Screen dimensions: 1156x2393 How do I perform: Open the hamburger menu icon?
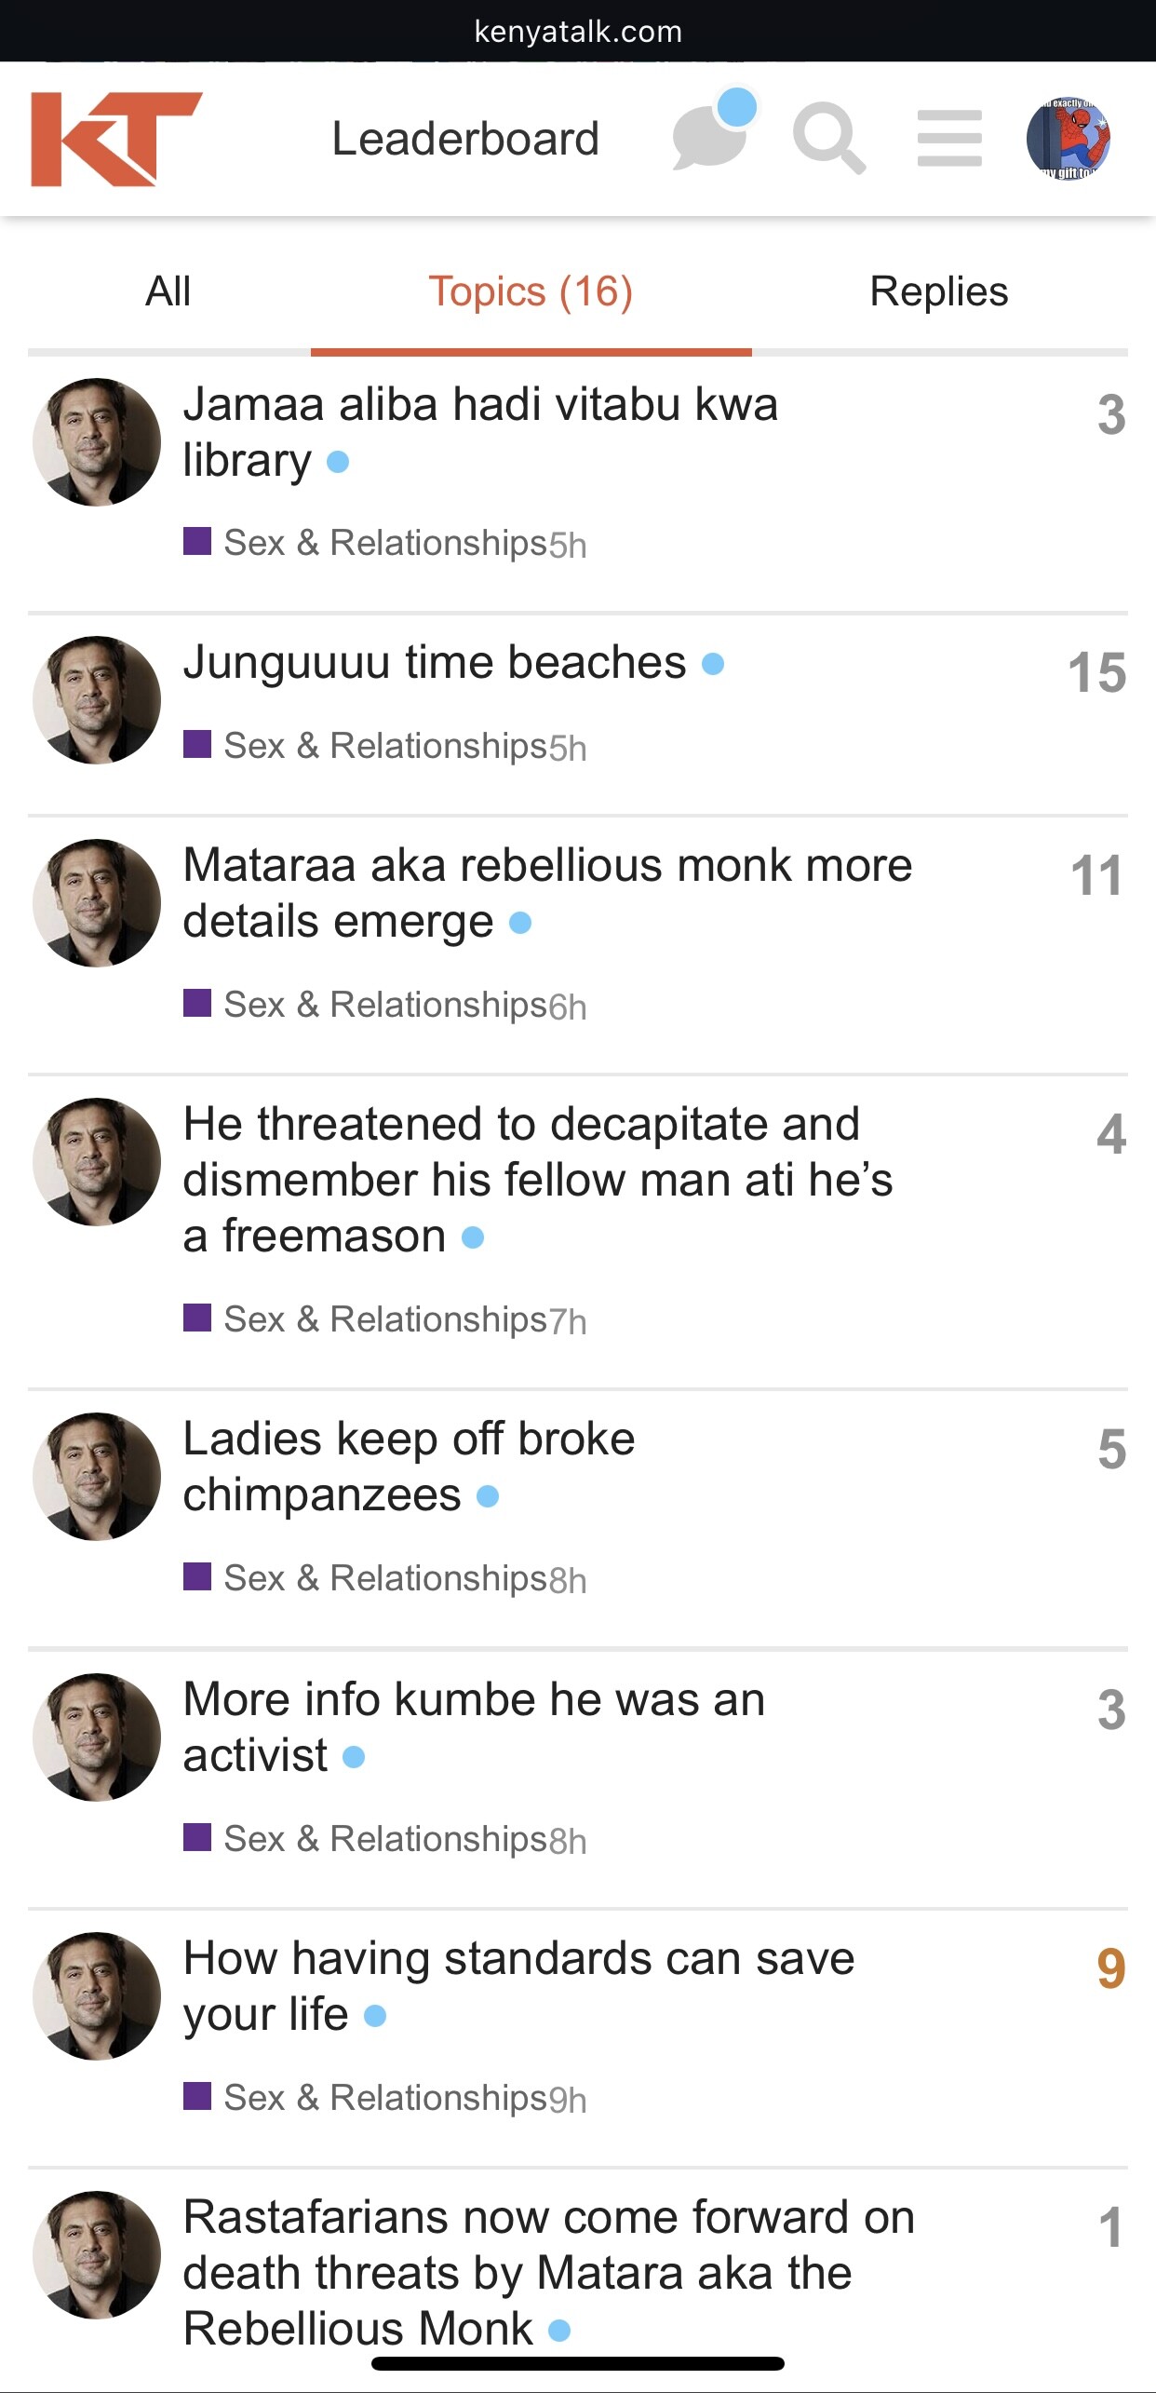[949, 139]
